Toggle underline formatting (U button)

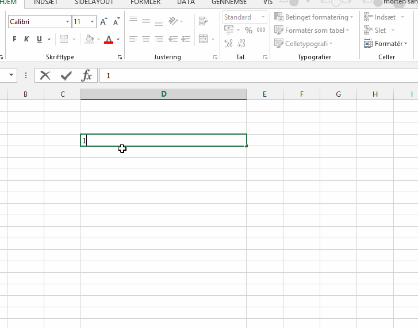click(x=39, y=39)
